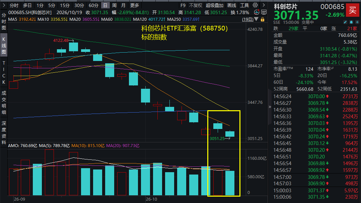Viewport: 361px width, 203px height.
Task: Collapse the side panel splitter arrow
Action: (x=270, y=107)
